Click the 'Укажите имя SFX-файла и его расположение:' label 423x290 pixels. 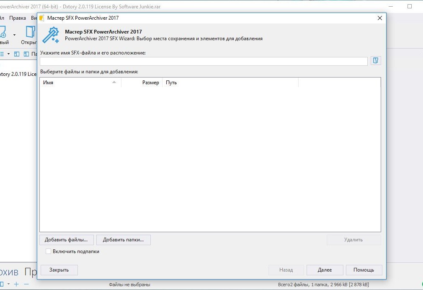point(93,53)
